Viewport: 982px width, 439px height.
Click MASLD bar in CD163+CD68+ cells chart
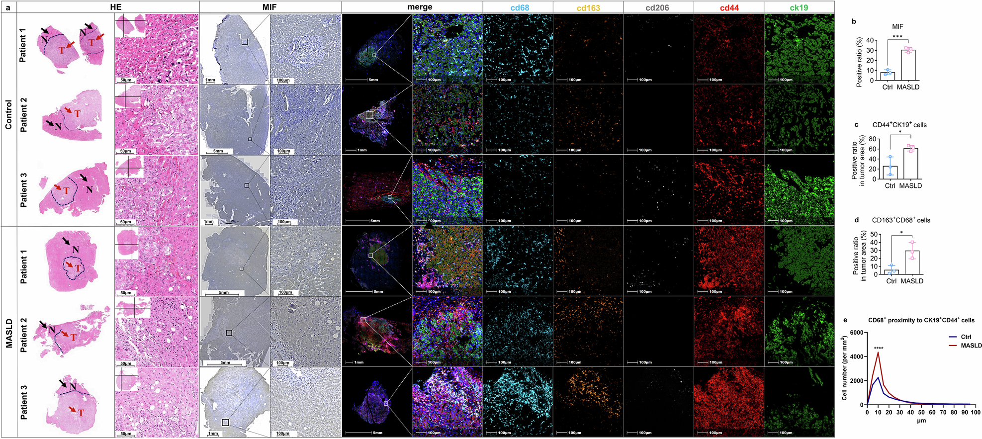click(x=912, y=263)
